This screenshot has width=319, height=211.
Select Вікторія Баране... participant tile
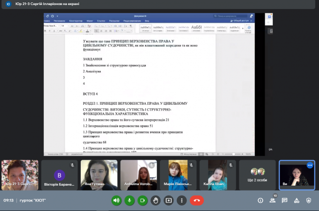(59, 175)
